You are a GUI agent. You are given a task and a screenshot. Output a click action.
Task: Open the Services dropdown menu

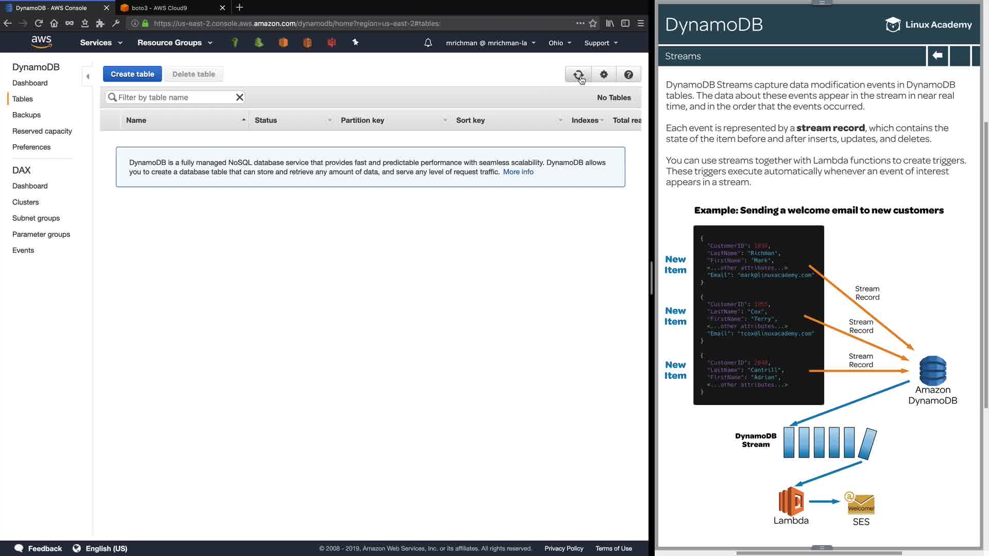101,43
